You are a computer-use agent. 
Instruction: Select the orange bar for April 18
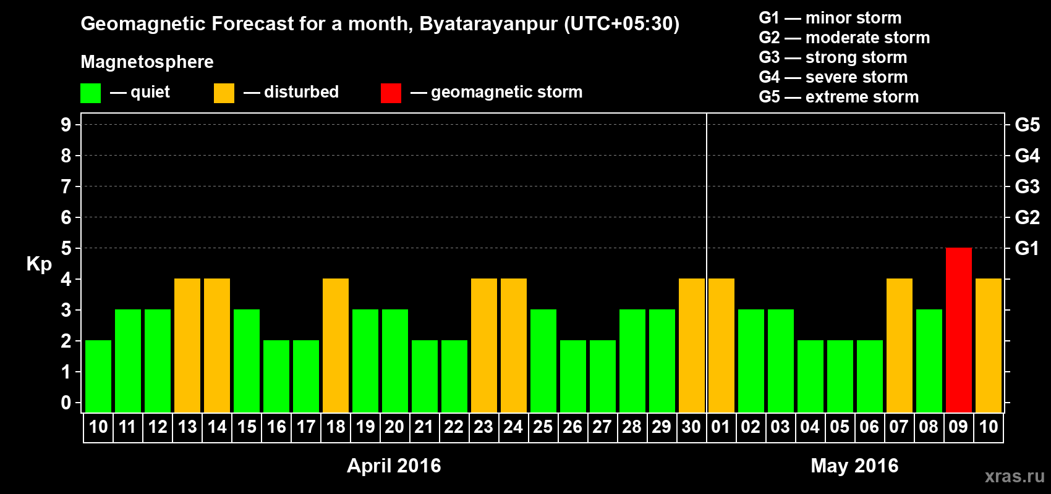(x=336, y=345)
